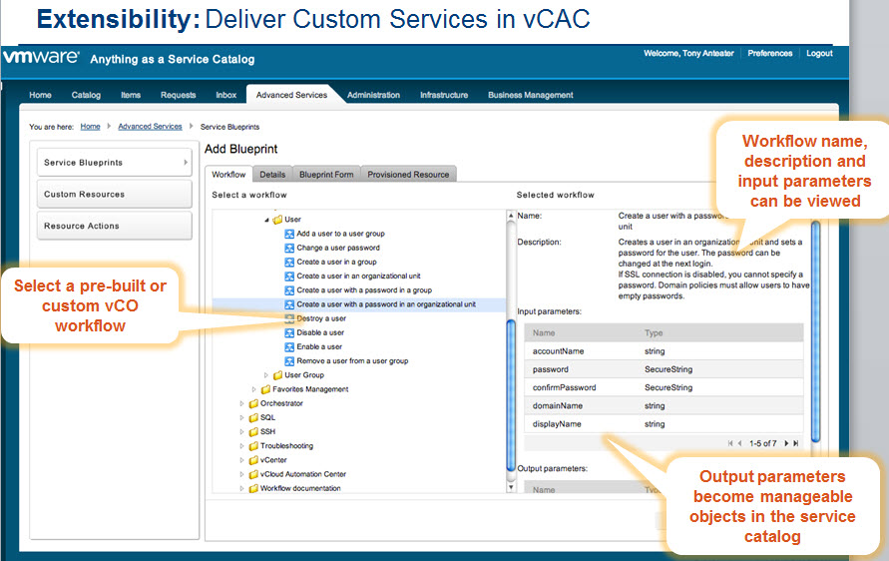Expand the User Group folder

click(266, 375)
